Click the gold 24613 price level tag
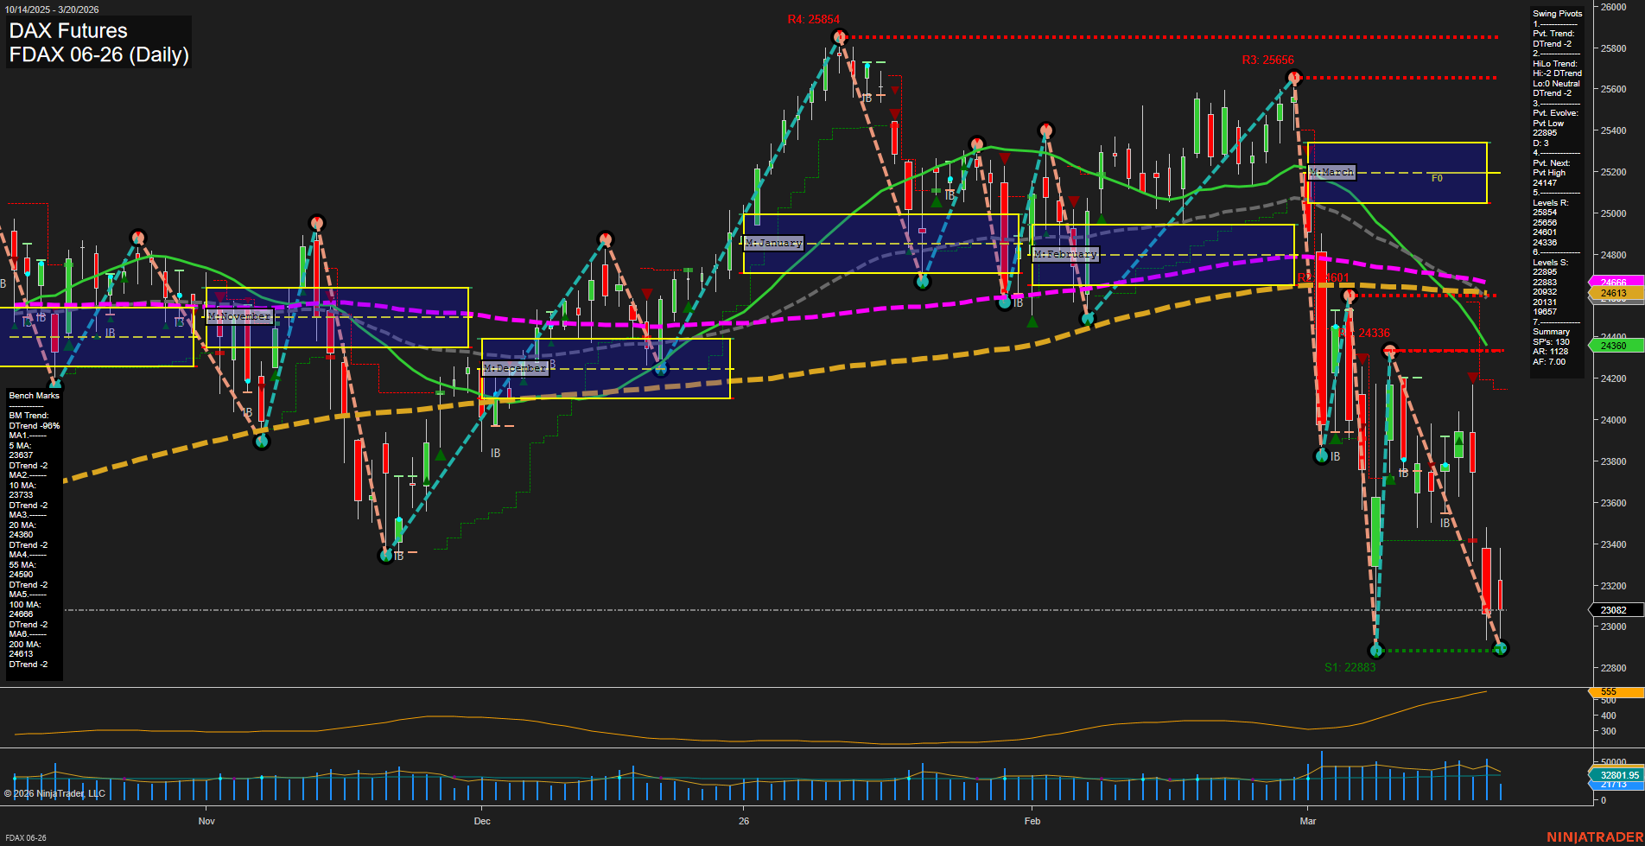Viewport: 1645px width, 846px height. 1612,294
